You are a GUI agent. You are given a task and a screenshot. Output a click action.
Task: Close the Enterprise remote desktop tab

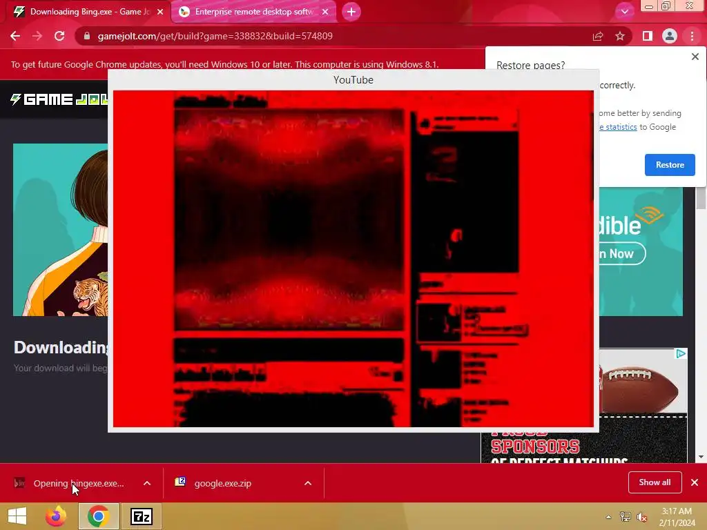325,12
